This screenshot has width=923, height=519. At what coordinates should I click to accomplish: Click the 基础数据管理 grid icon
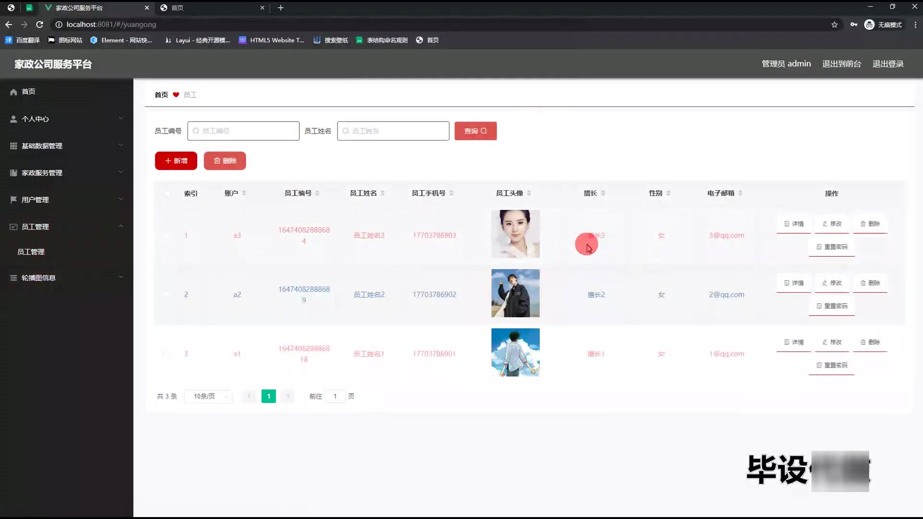point(13,146)
